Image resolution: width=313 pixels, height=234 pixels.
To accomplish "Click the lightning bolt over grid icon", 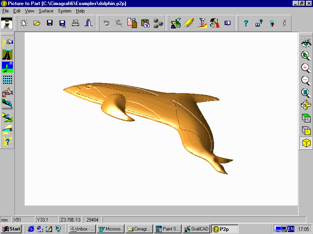I will click(7, 117).
